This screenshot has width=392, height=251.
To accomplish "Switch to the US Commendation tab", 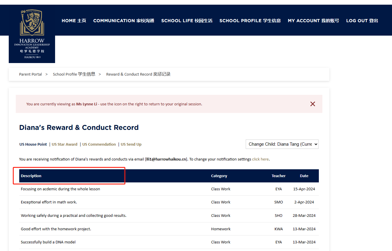I will tap(99, 144).
